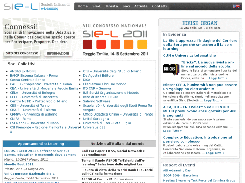The width and height of the screenshot is (245, 183).
Task: Open Università di Bari – Rete Puglia link
Action: tap(107, 123)
